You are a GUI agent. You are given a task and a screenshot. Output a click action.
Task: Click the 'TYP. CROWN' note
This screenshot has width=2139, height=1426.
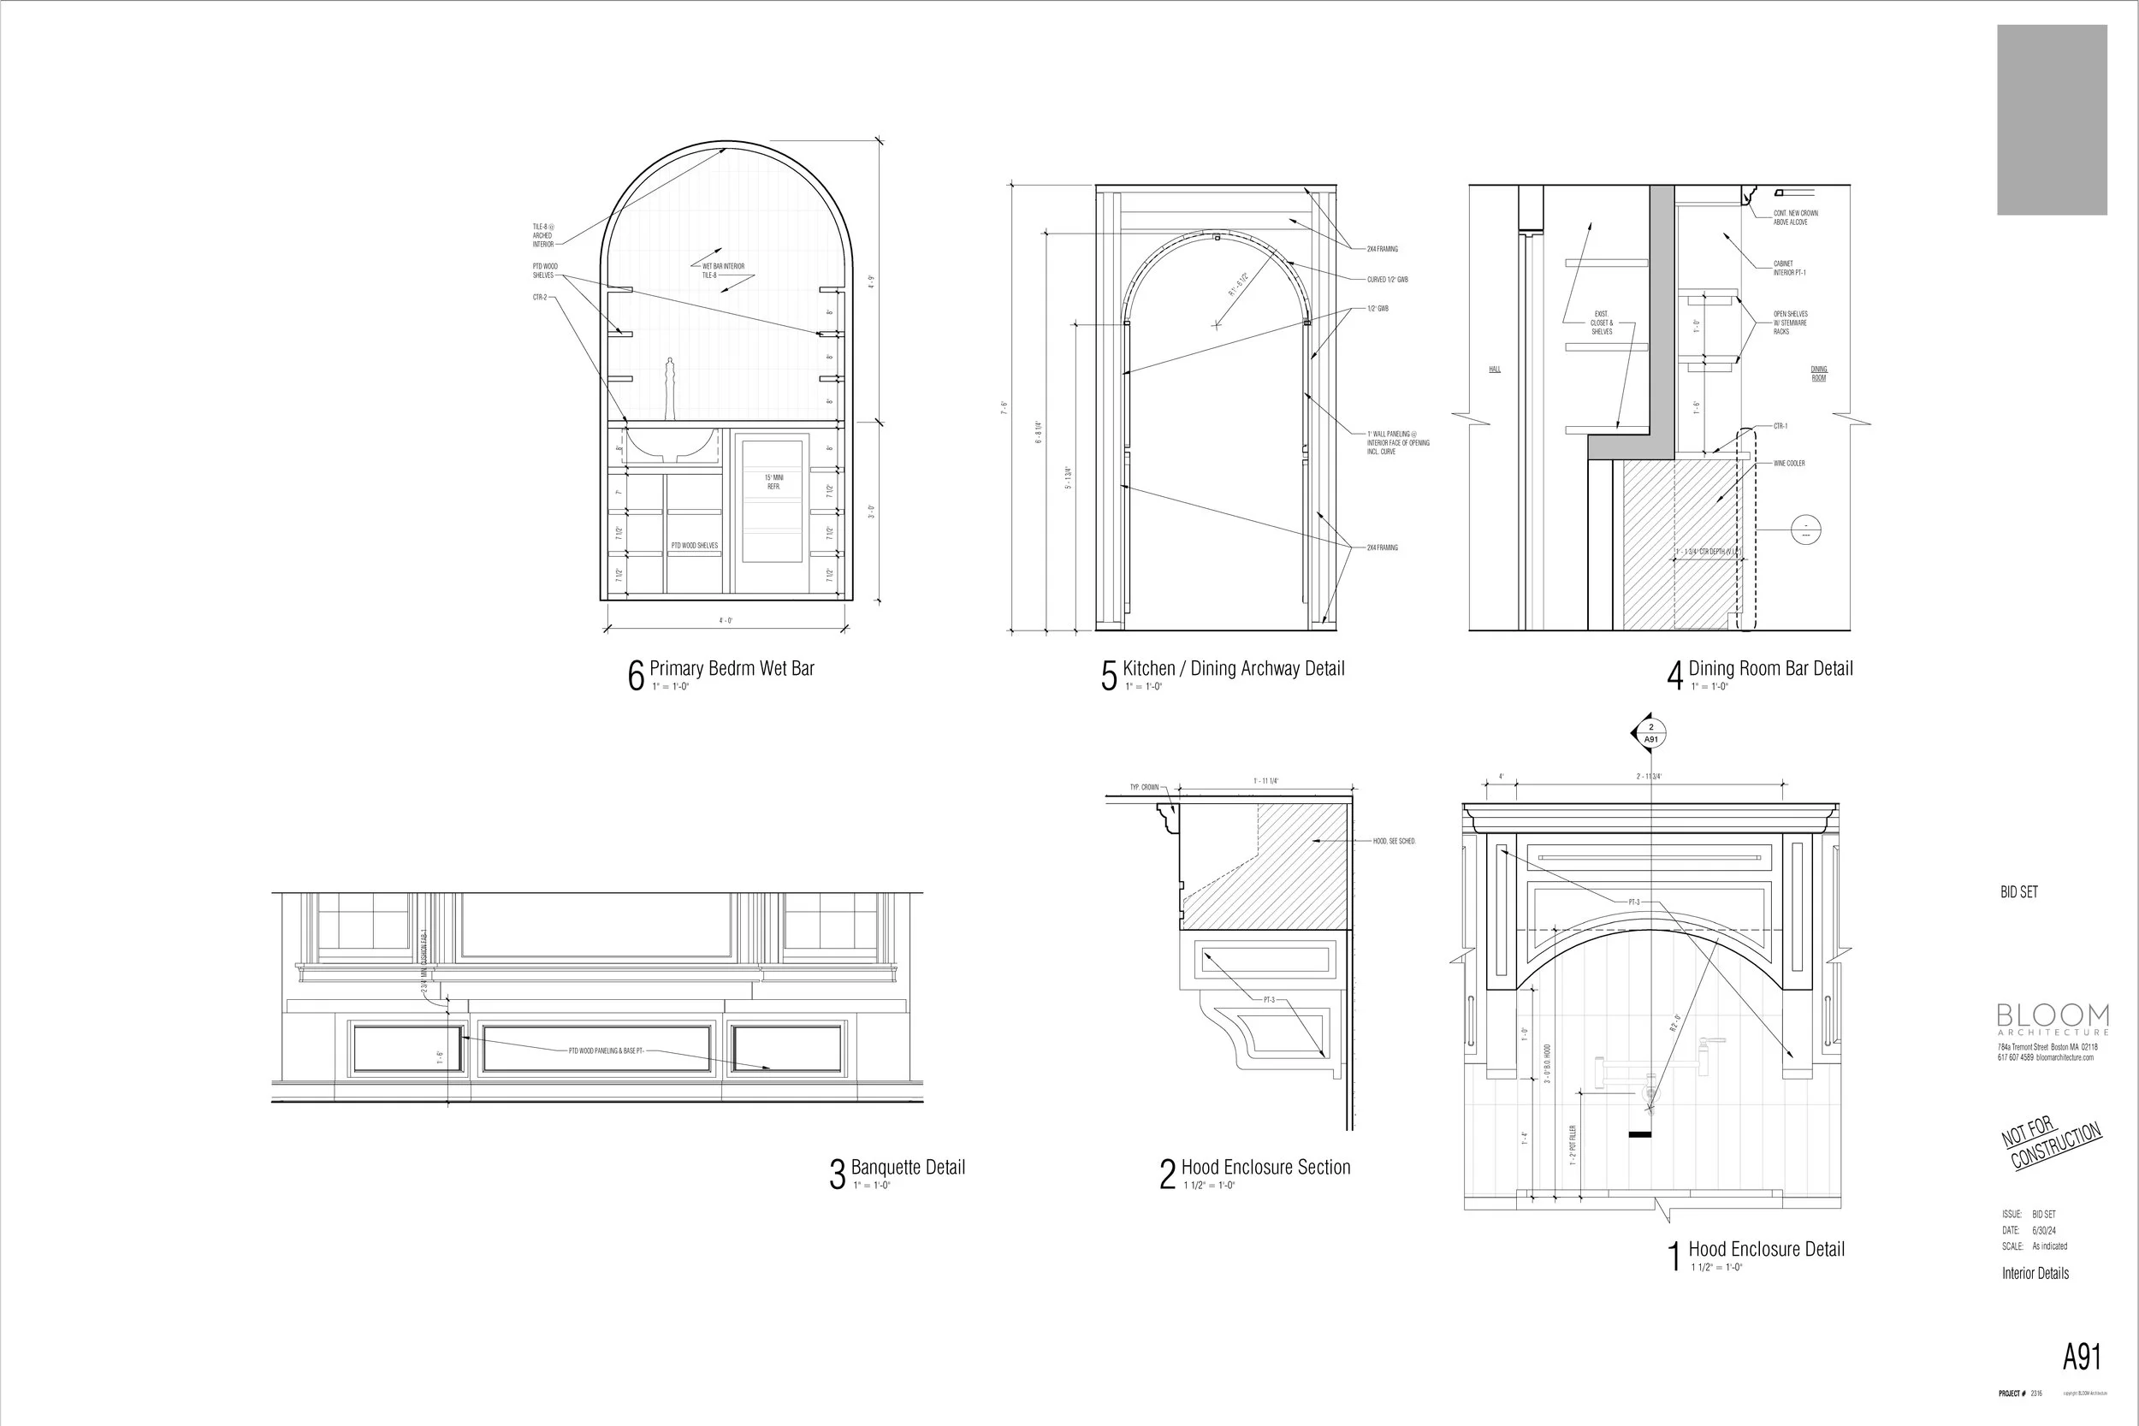pyautogui.click(x=1144, y=788)
